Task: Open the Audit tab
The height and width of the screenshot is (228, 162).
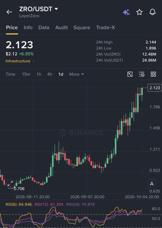Action: pyautogui.click(x=62, y=27)
